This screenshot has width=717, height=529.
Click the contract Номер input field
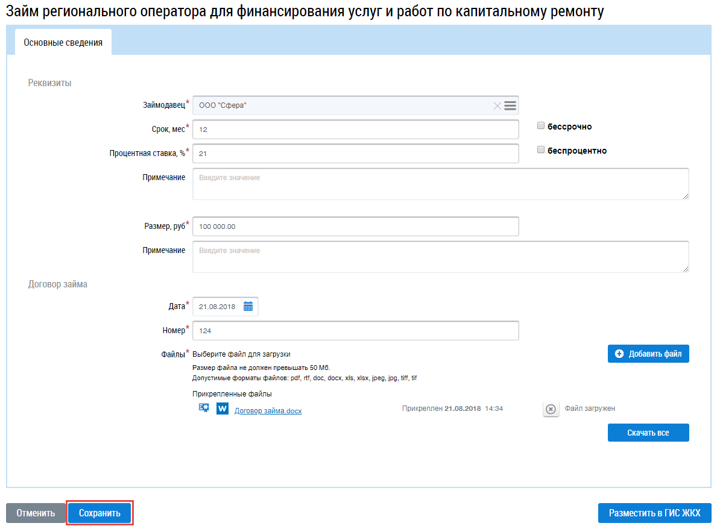pyautogui.click(x=356, y=331)
